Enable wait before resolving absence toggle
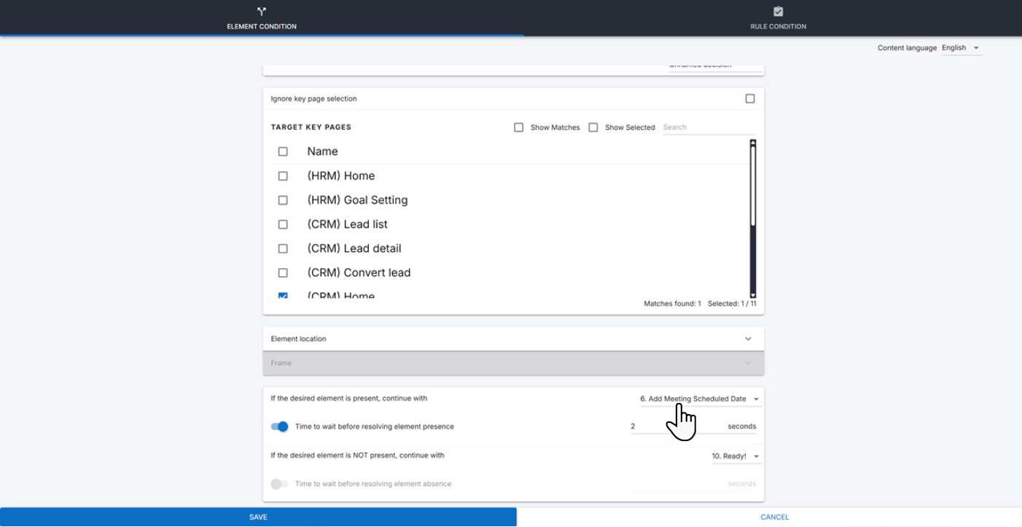Screen dimensions: 1022x527 [x=279, y=484]
